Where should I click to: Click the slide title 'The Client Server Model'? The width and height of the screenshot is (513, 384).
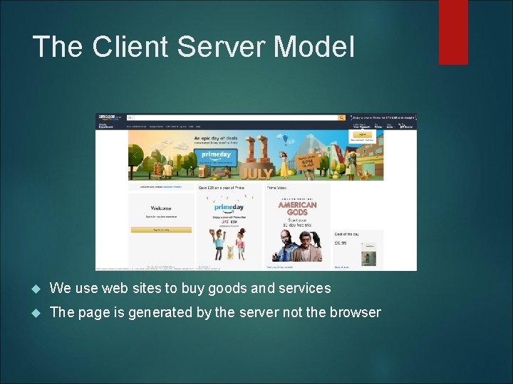pos(194,46)
